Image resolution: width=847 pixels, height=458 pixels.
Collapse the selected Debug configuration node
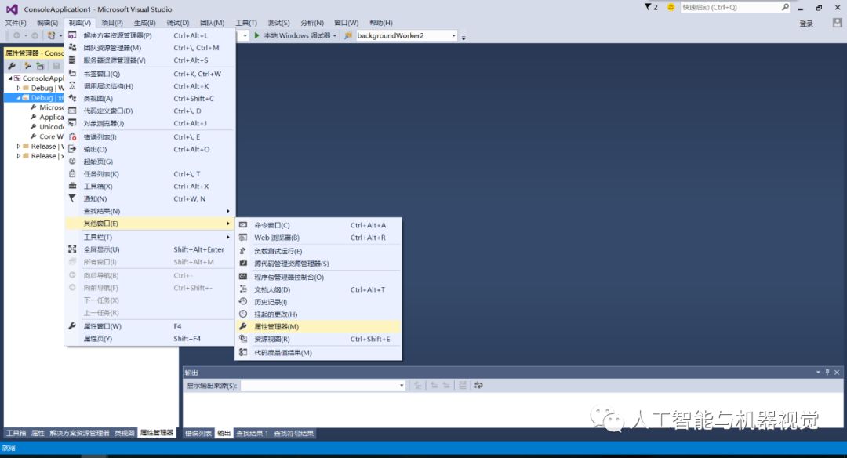click(18, 98)
